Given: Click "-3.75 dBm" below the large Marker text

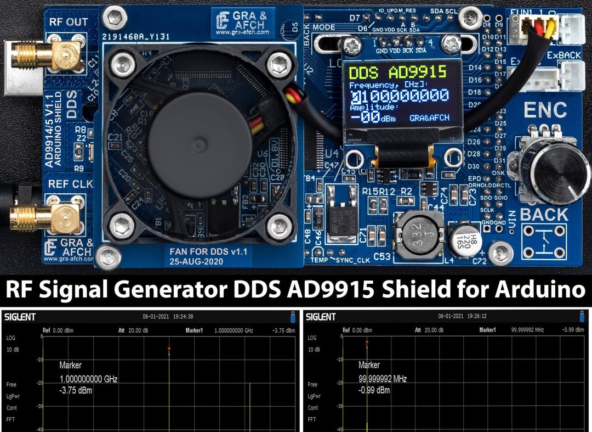Looking at the screenshot, I should (x=76, y=390).
